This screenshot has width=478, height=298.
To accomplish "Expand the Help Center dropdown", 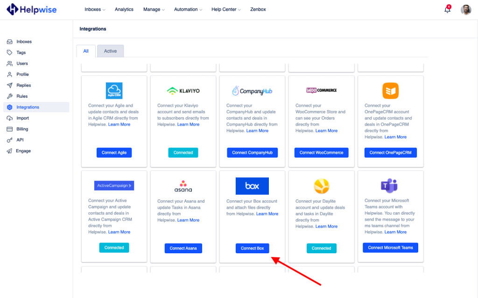I will (x=226, y=9).
